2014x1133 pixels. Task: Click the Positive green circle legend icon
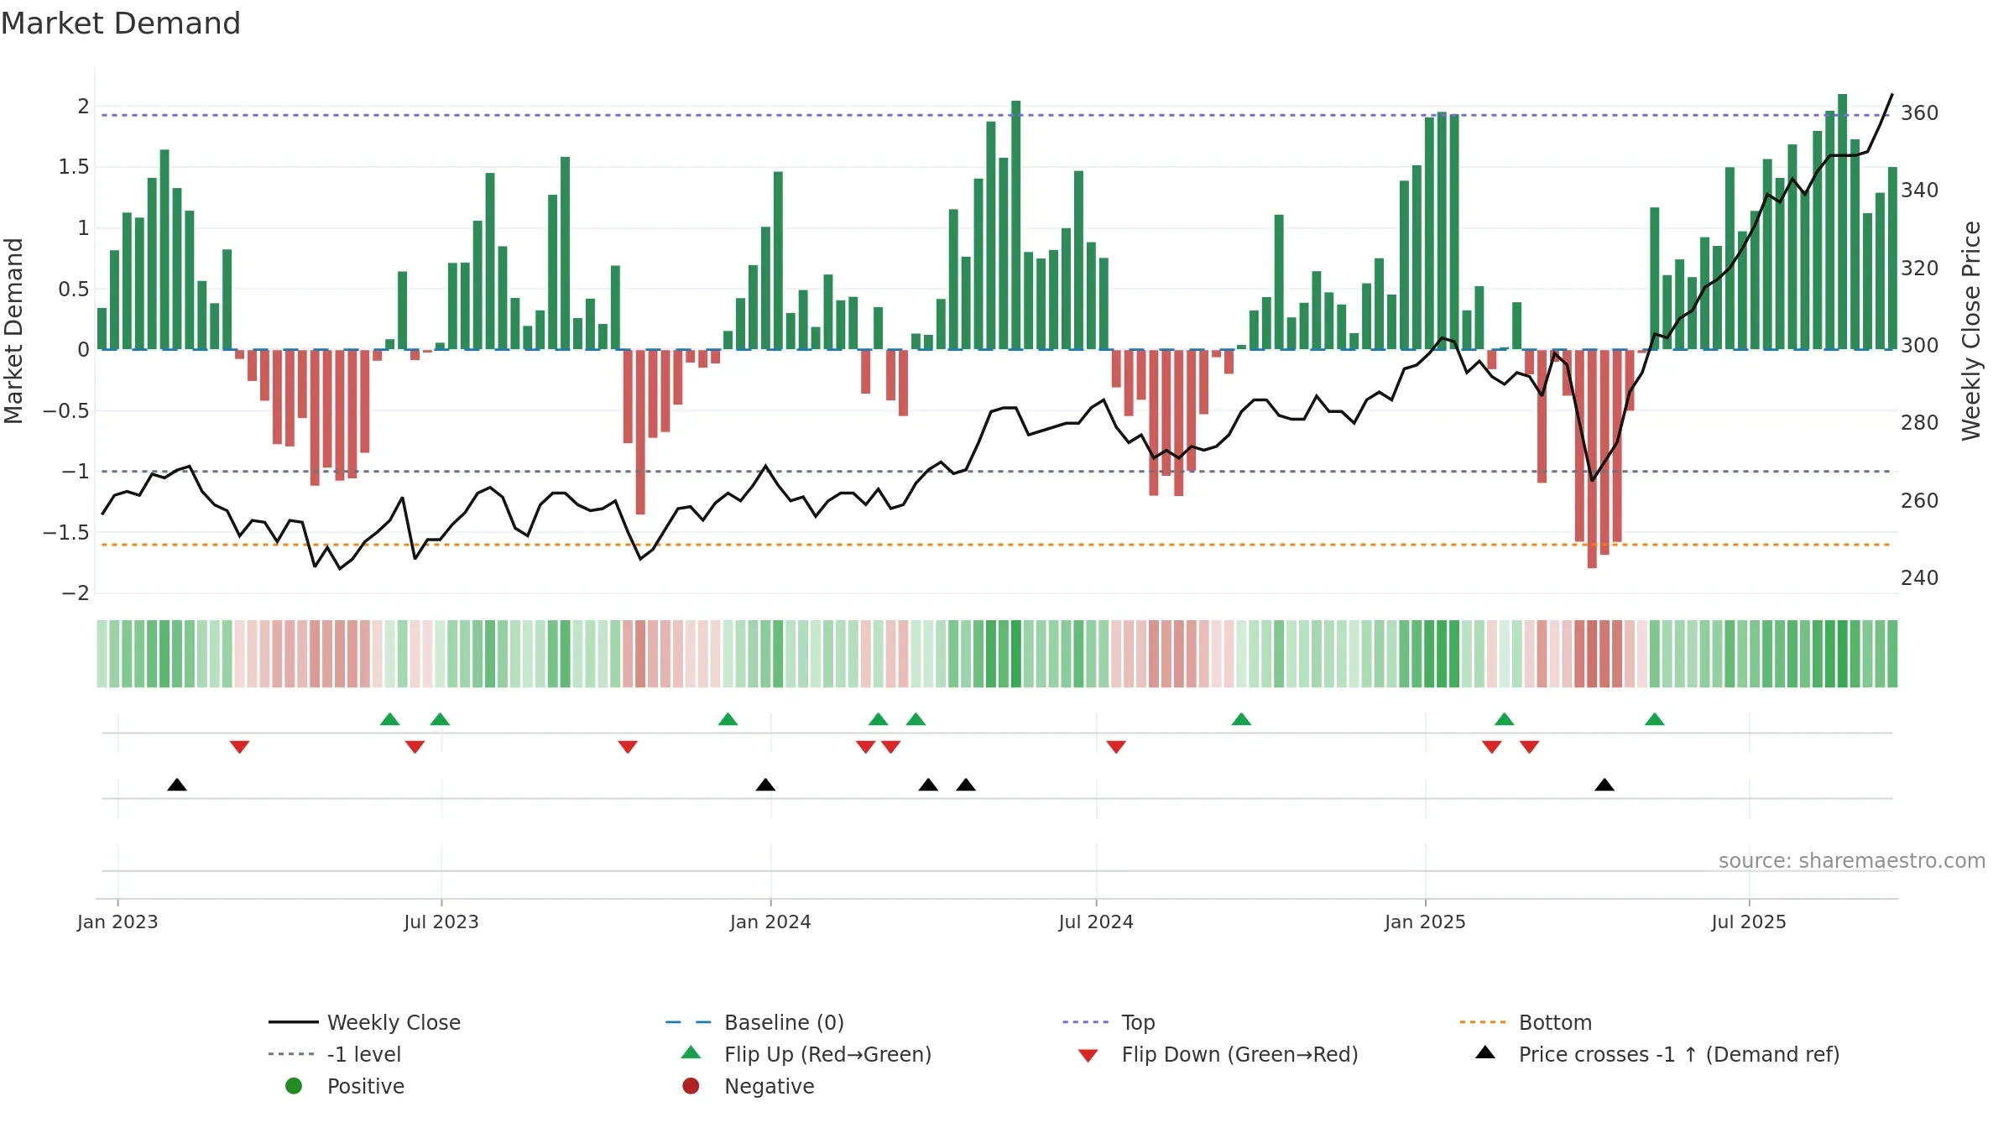coord(294,1086)
